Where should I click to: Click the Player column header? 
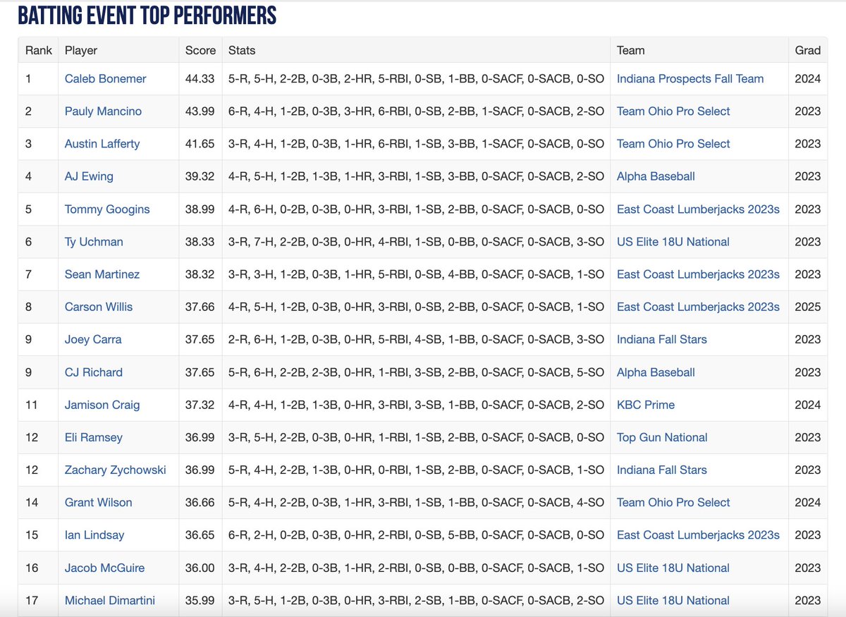point(81,50)
